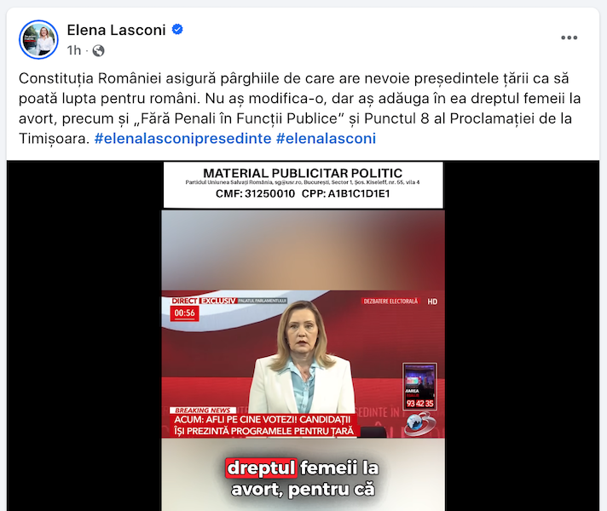Click the globe public audience icon
The width and height of the screenshot is (607, 511).
coord(98,51)
